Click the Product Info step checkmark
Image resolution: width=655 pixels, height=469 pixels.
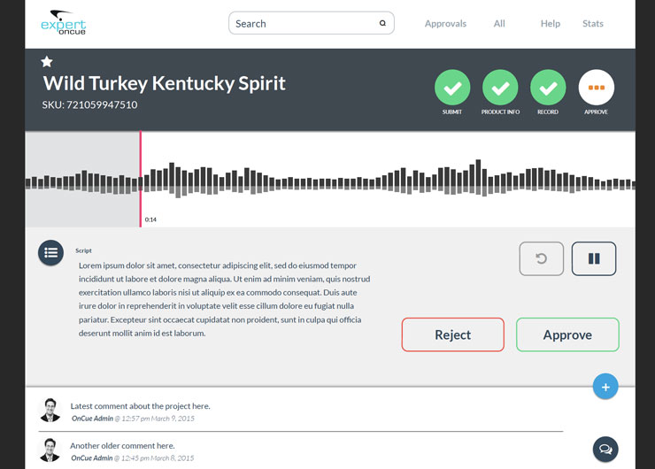click(x=500, y=88)
